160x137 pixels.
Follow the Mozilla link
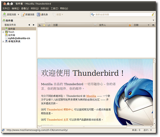[x=91, y=96]
